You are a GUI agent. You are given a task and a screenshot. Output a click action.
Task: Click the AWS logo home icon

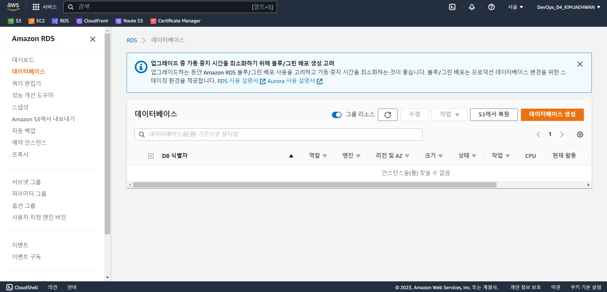pyautogui.click(x=13, y=7)
